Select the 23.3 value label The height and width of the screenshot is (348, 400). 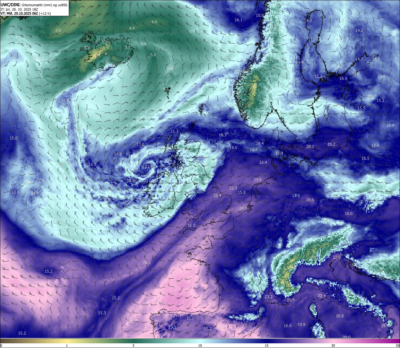pyautogui.click(x=268, y=297)
